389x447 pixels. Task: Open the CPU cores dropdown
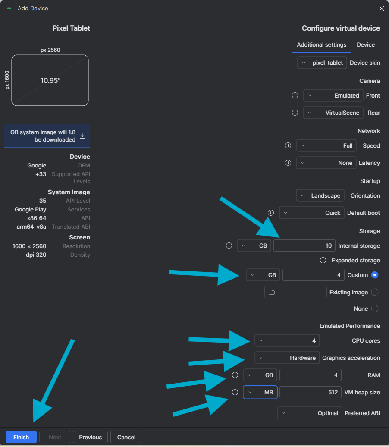[287, 340]
